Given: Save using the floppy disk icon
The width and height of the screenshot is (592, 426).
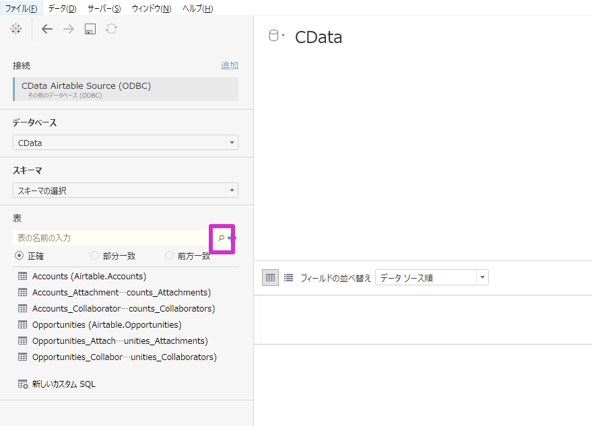Looking at the screenshot, I should click(x=90, y=29).
